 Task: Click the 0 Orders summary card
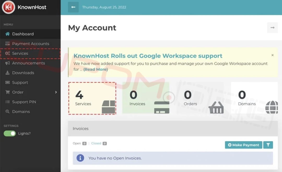click(200, 98)
